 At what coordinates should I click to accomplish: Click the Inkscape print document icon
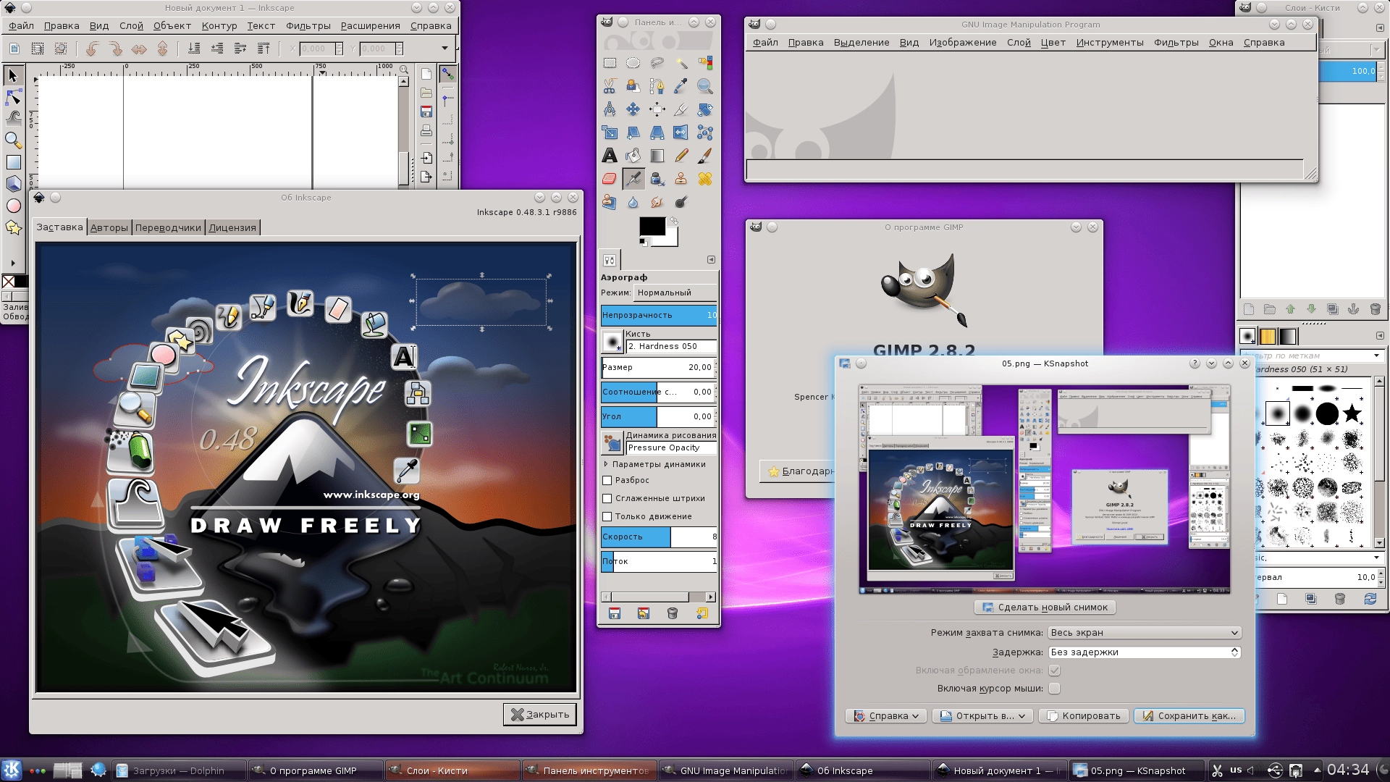pos(426,131)
